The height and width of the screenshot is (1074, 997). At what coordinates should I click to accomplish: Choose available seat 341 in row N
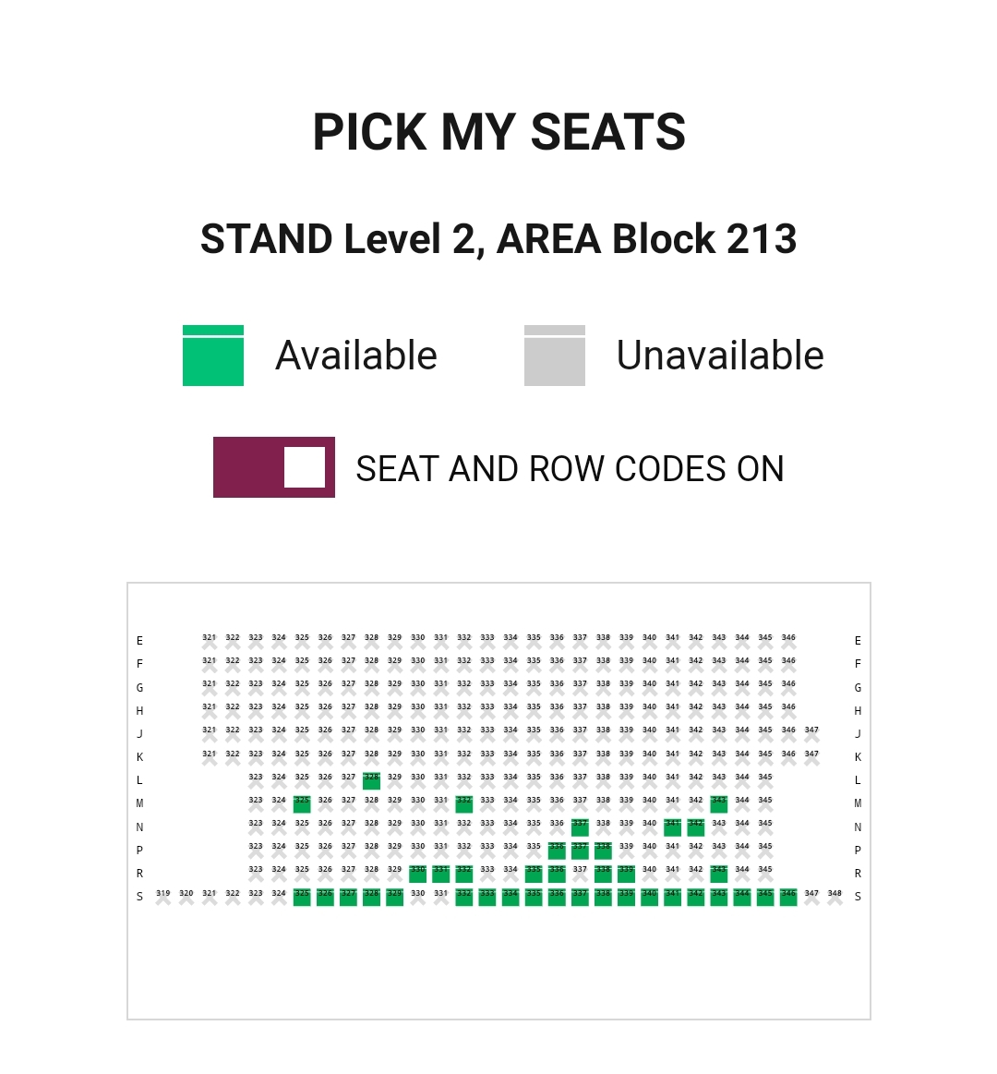[672, 827]
